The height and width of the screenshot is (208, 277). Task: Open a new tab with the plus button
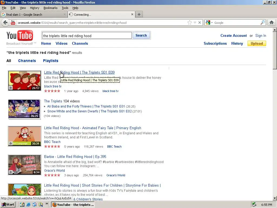139,15
